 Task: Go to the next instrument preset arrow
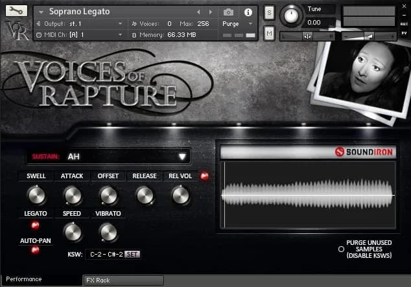click(x=211, y=12)
